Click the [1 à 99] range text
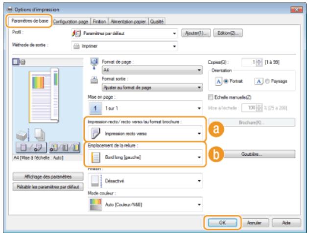 (272, 62)
